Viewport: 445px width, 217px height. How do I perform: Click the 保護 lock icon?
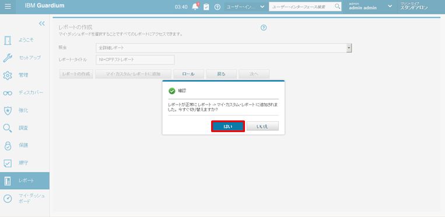pos(8,145)
